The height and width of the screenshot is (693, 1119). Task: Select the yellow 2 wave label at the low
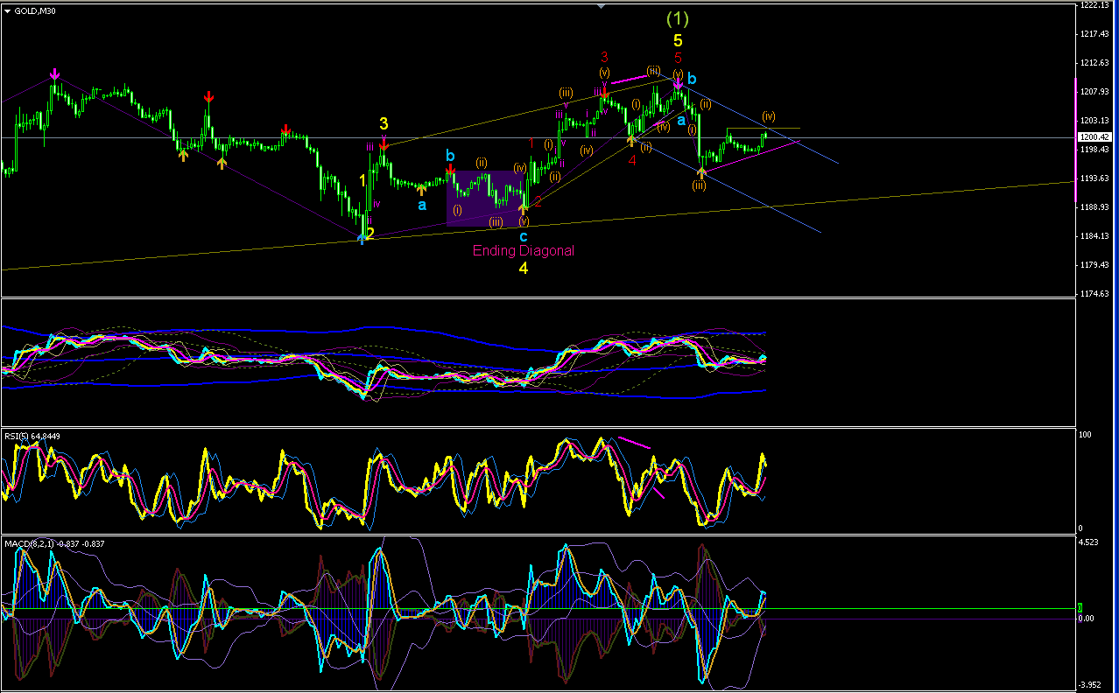coord(370,234)
